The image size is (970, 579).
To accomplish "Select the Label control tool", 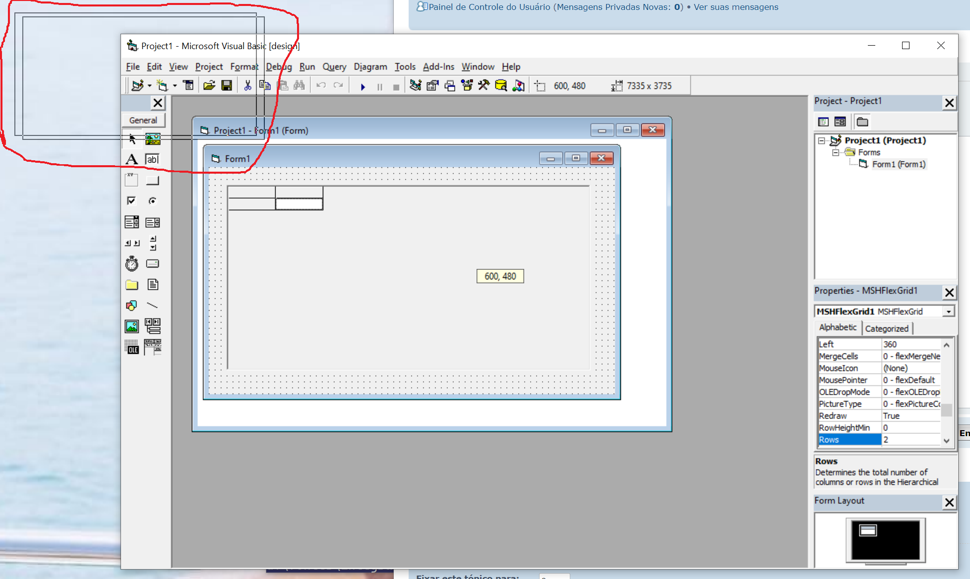I will coord(131,159).
